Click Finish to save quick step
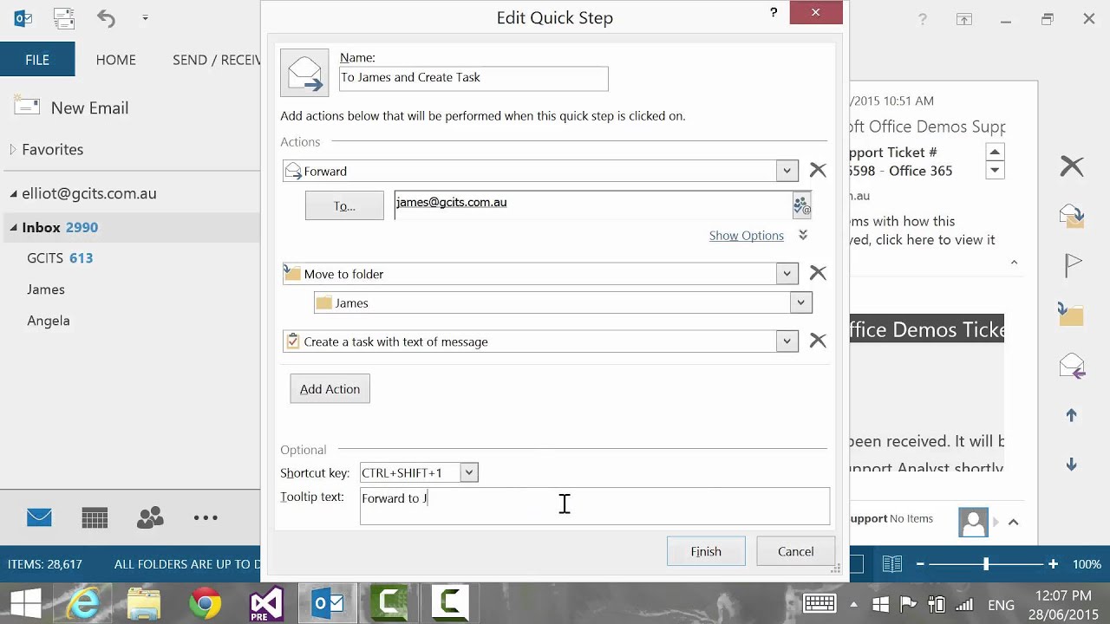 tap(706, 551)
